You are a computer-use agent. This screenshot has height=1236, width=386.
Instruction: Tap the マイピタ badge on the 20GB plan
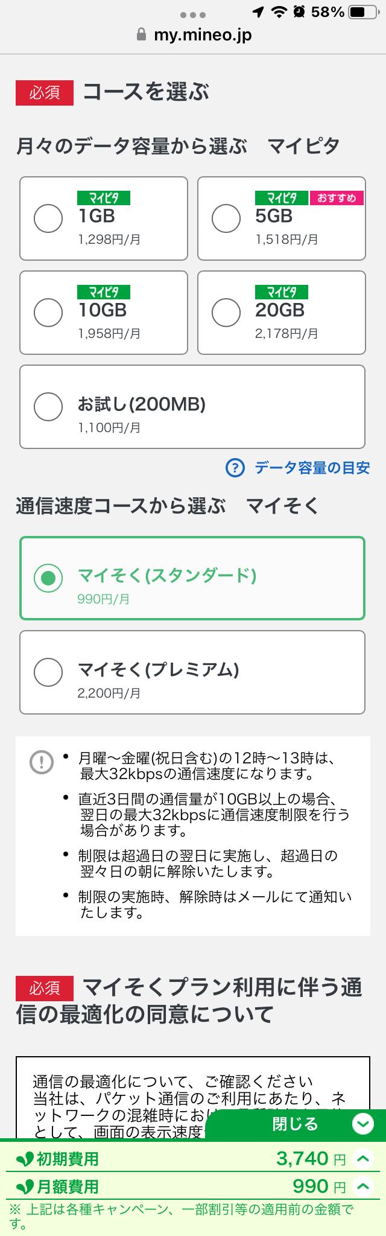point(282,292)
